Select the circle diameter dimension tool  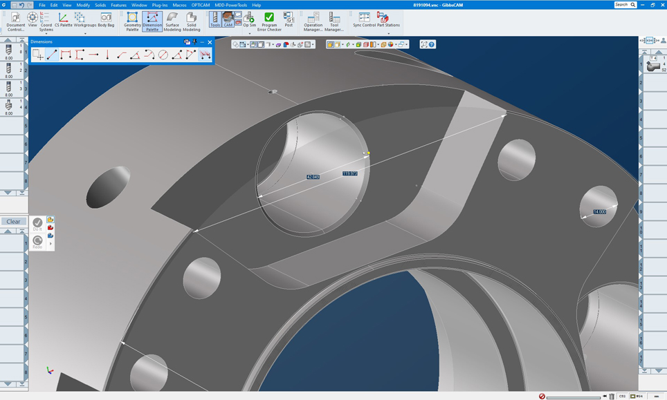pyautogui.click(x=163, y=55)
